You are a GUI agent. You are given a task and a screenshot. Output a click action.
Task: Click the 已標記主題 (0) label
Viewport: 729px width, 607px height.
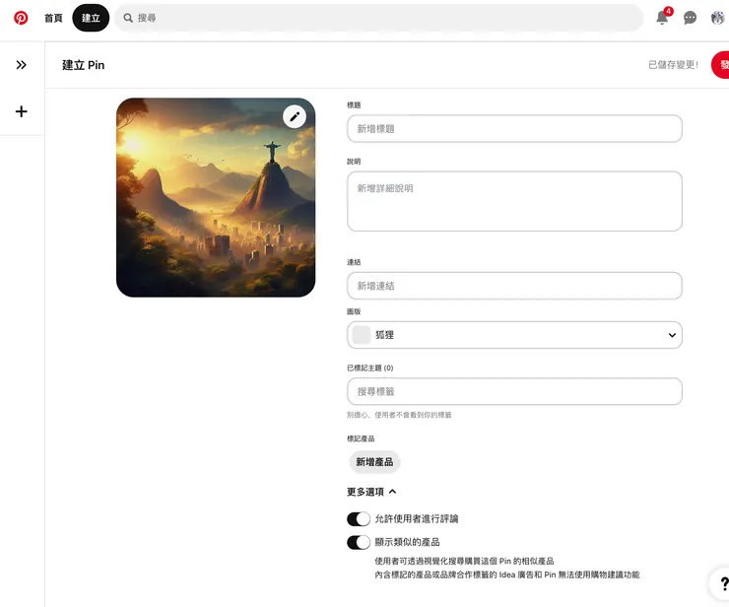(x=370, y=368)
